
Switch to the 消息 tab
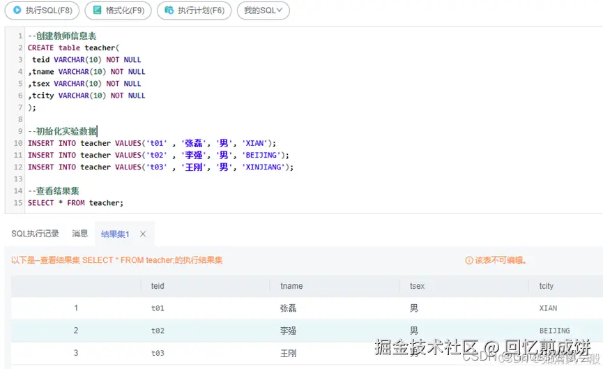[x=80, y=234]
